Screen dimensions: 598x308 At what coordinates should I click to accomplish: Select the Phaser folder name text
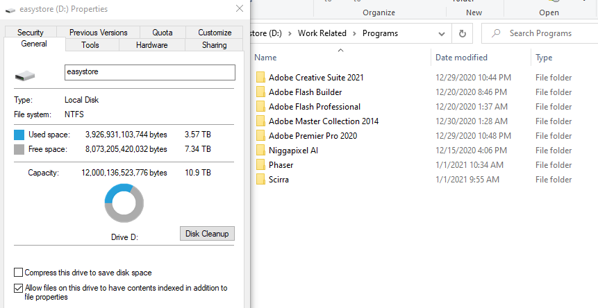tap(281, 165)
